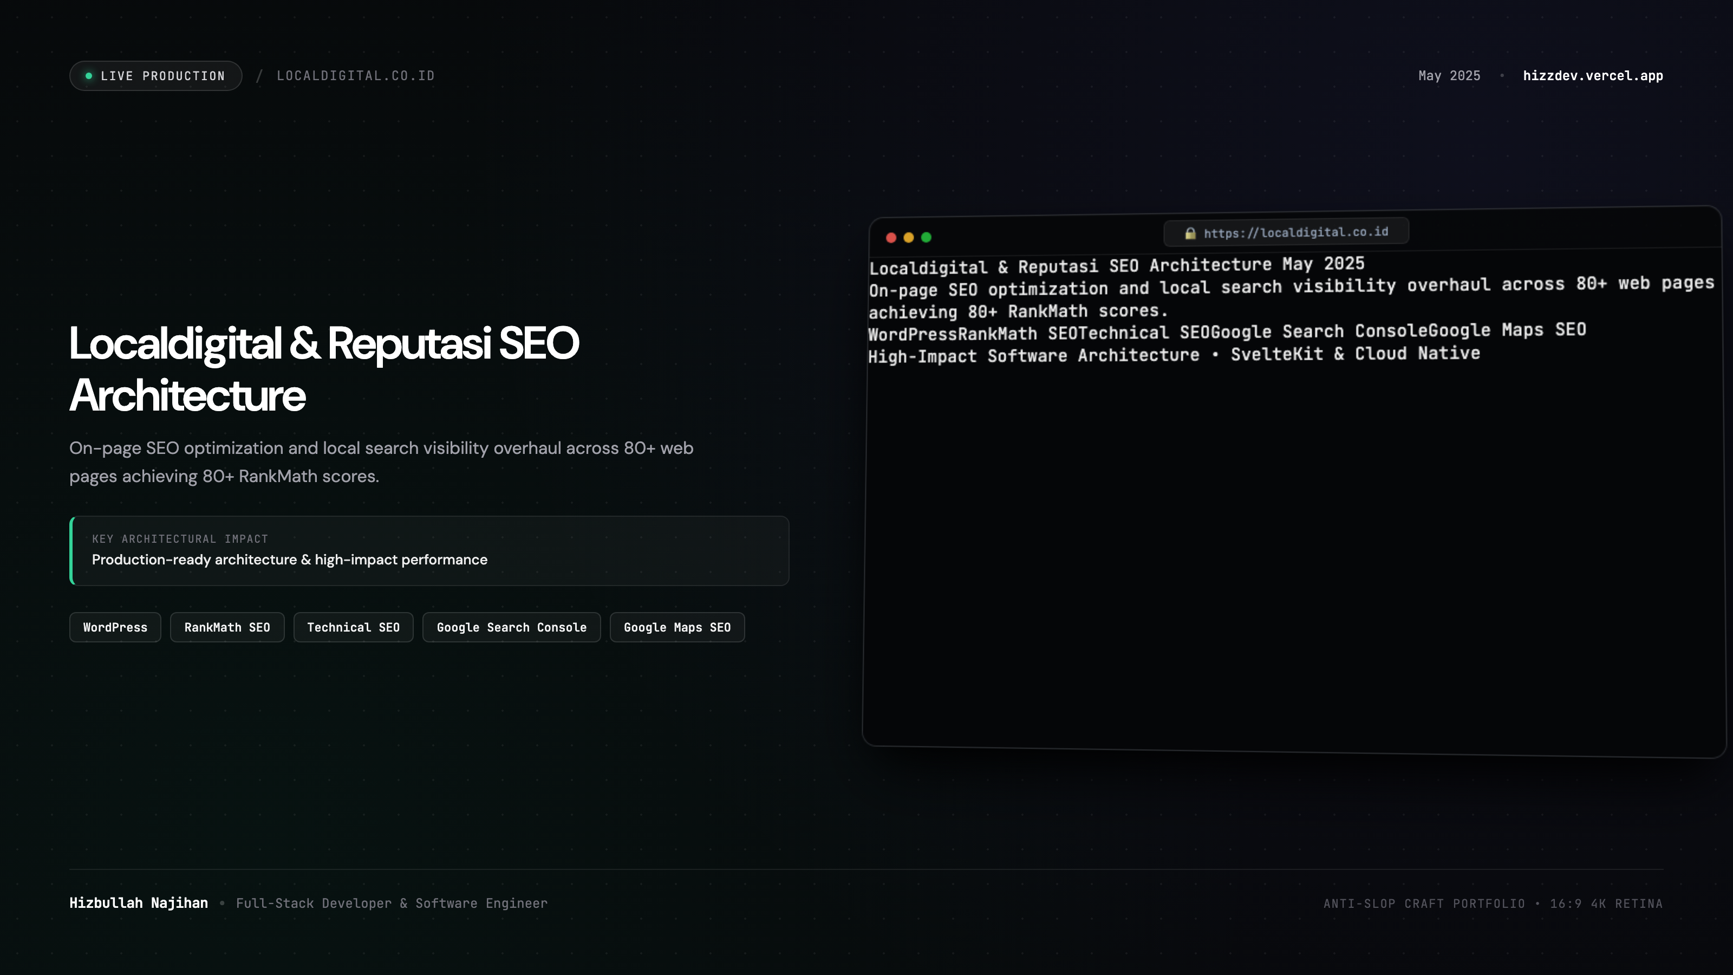The height and width of the screenshot is (975, 1733).
Task: Select the Google Search Console tag
Action: (x=511, y=627)
